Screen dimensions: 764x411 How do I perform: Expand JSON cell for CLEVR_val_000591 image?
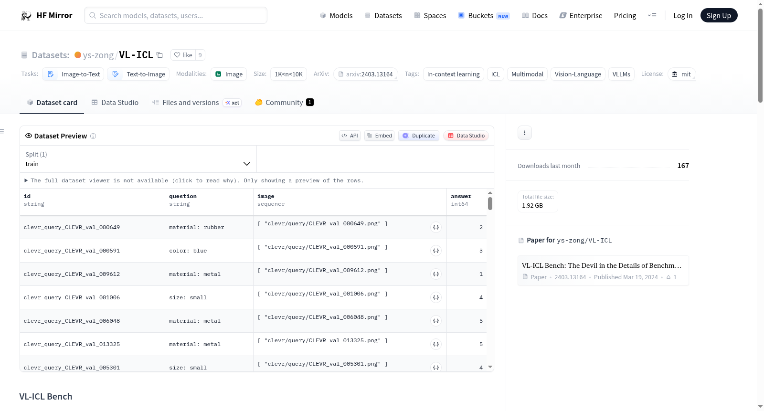(x=436, y=251)
